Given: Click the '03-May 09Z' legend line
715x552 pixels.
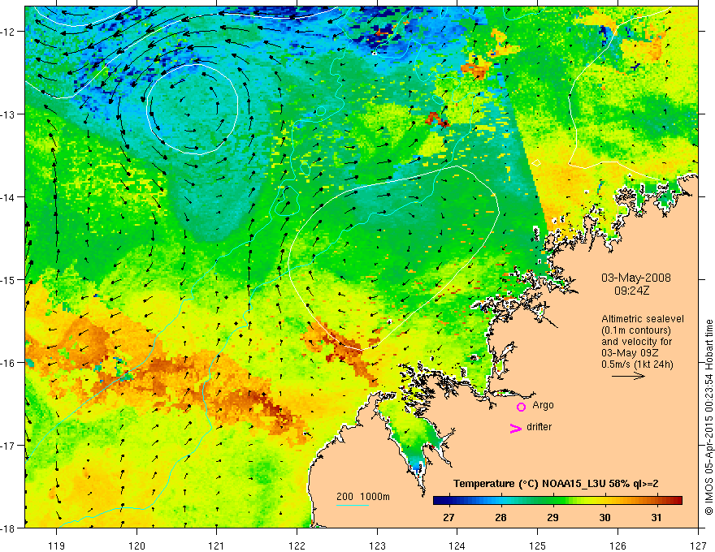Looking at the screenshot, I should tap(629, 353).
